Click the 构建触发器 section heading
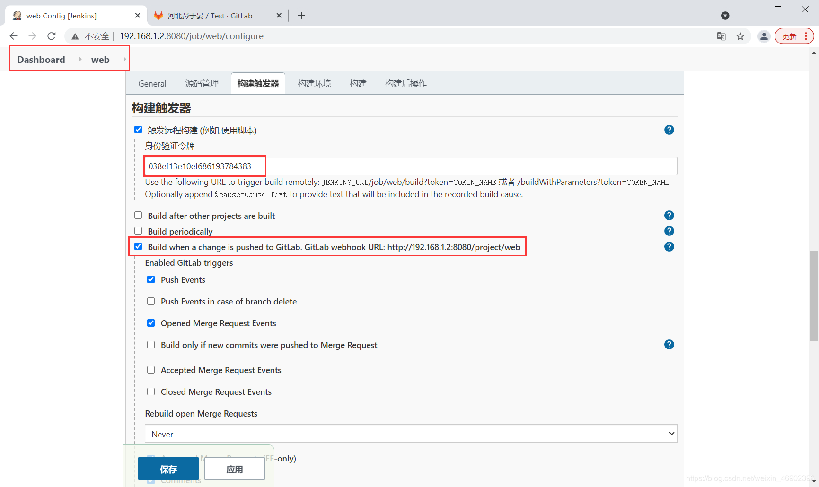This screenshot has width=819, height=487. pos(161,108)
